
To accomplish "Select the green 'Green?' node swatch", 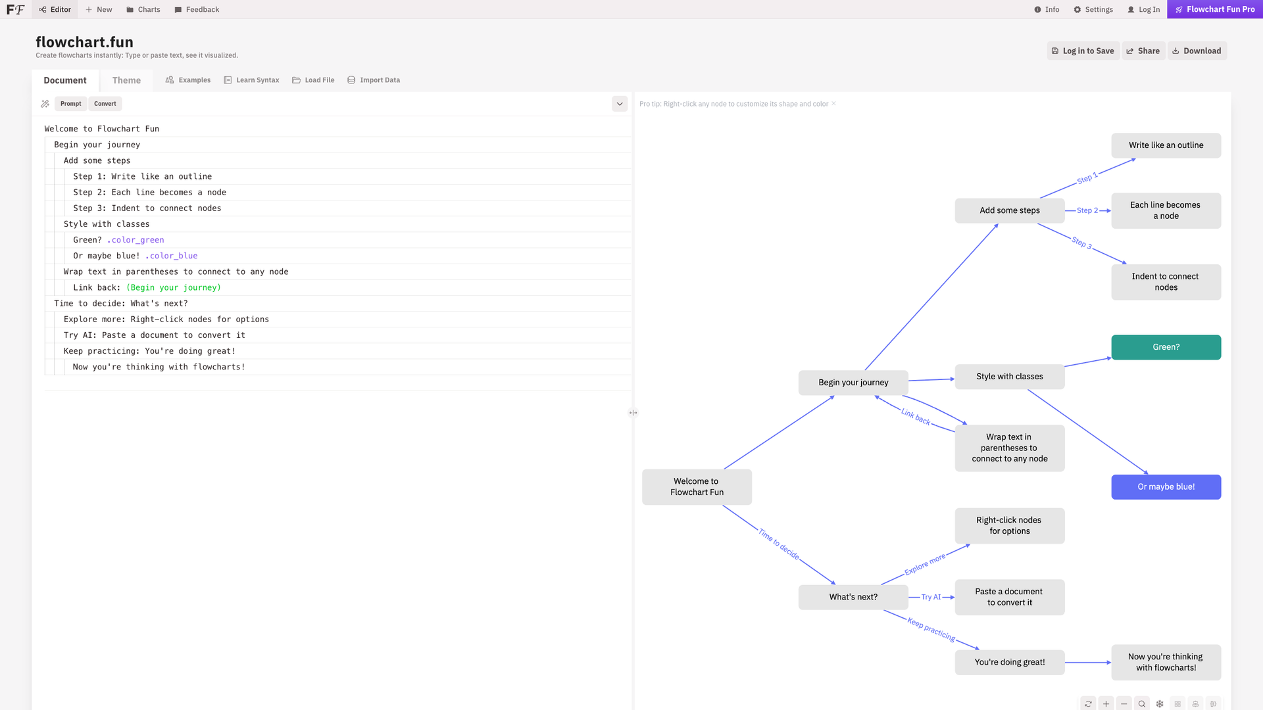I will (1166, 346).
